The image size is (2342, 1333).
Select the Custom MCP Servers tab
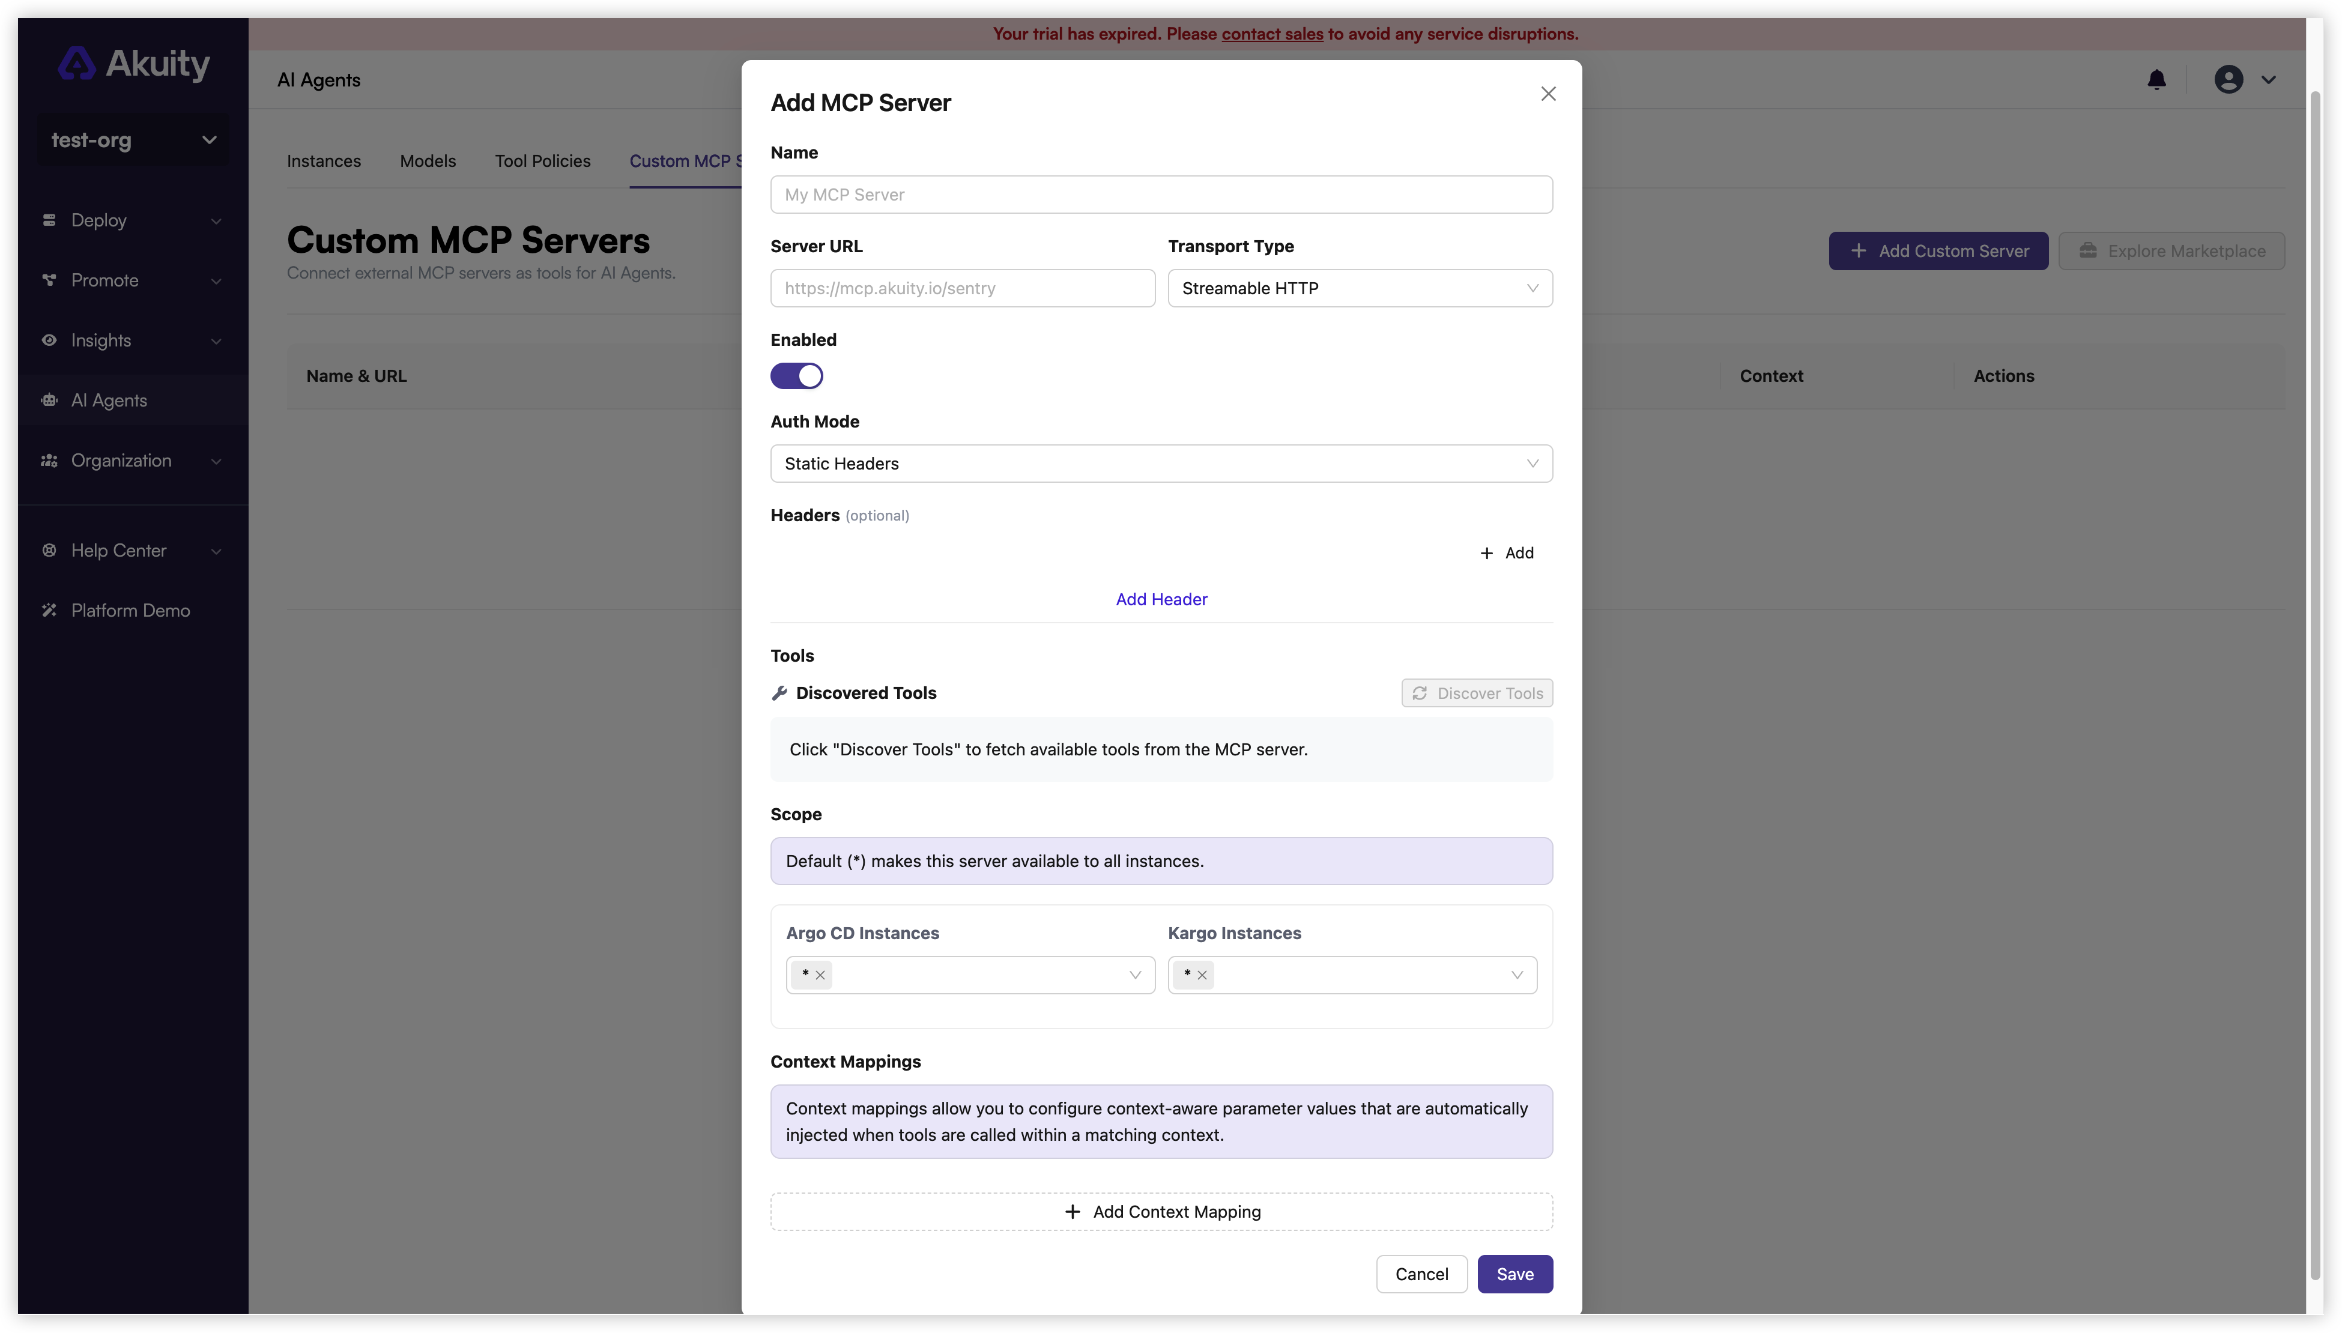point(685,161)
